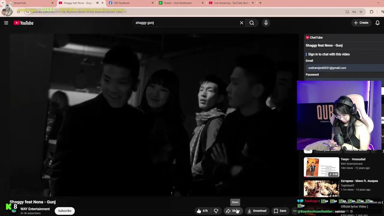
Task: Open the YouTube notifications bell
Action: coord(377,23)
